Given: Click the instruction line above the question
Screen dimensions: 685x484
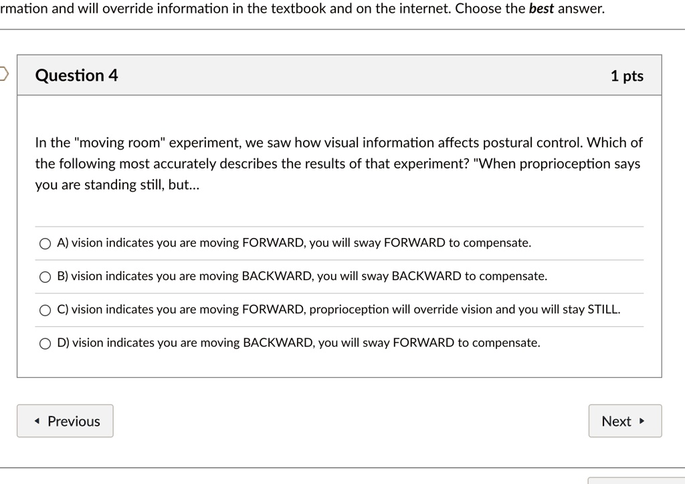Looking at the screenshot, I should click(x=302, y=8).
